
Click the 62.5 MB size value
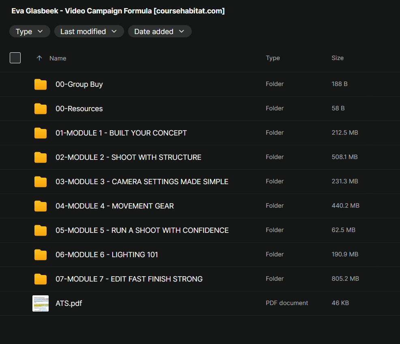(x=343, y=230)
